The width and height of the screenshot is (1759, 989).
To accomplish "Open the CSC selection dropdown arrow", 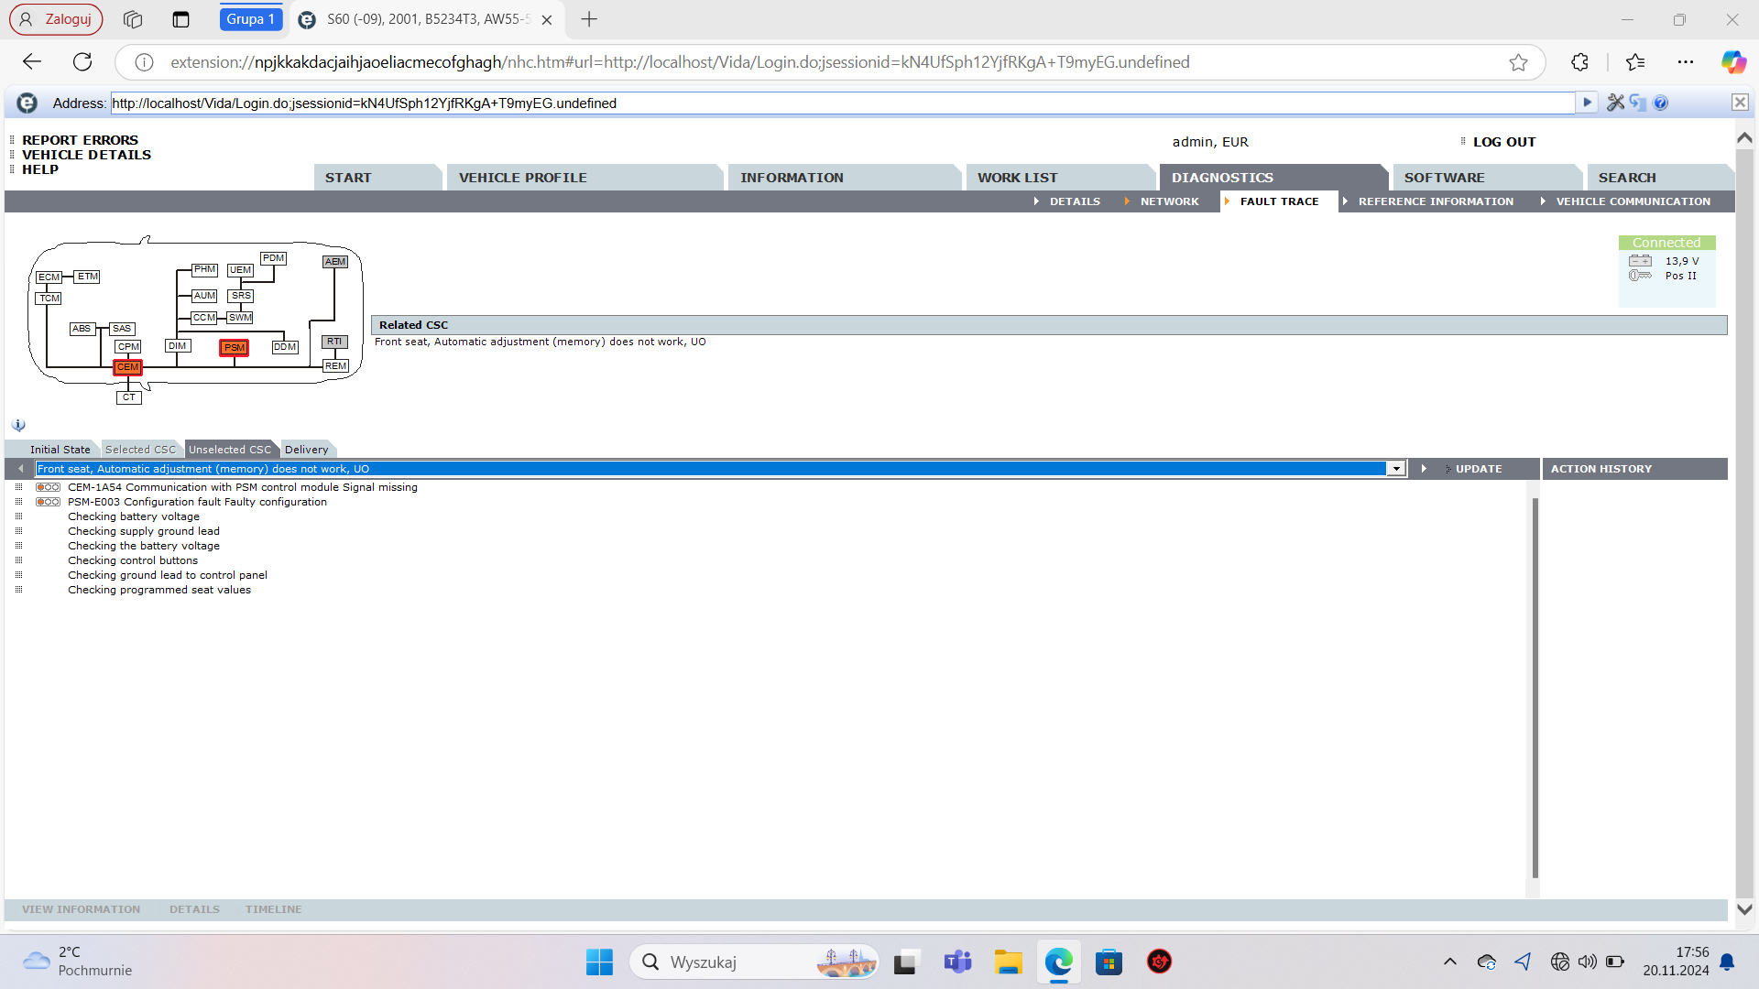I will click(x=1396, y=469).
